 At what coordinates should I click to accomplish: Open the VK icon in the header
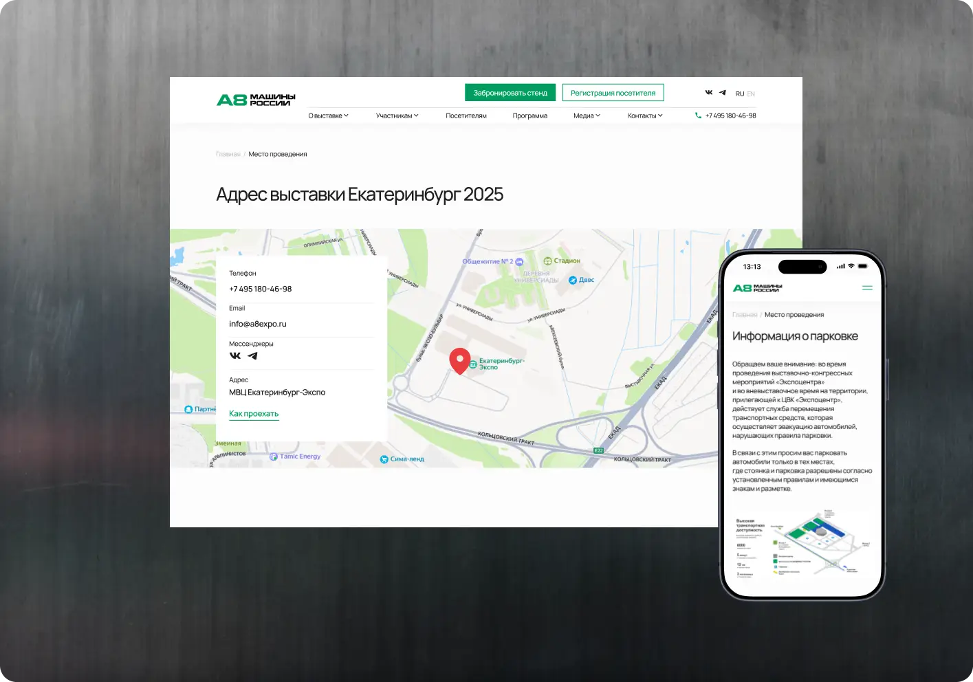tap(709, 92)
